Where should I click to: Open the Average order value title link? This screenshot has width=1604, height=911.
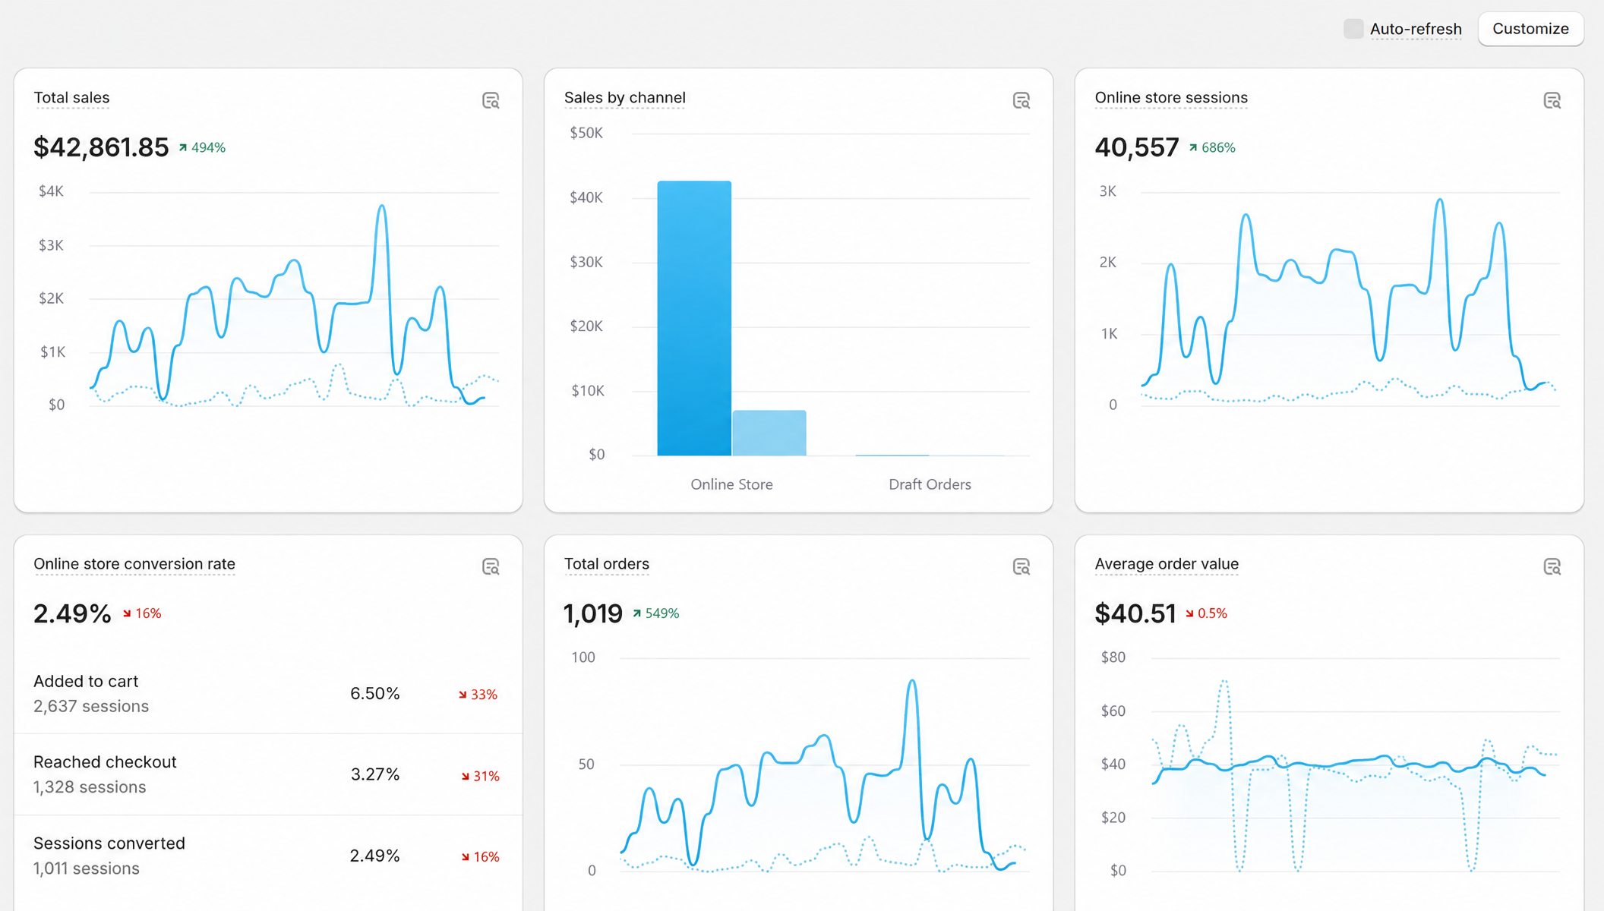(x=1167, y=564)
